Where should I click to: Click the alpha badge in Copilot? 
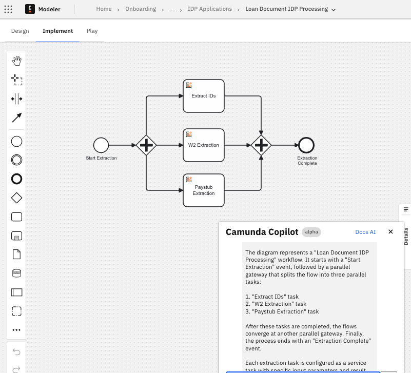tap(311, 232)
